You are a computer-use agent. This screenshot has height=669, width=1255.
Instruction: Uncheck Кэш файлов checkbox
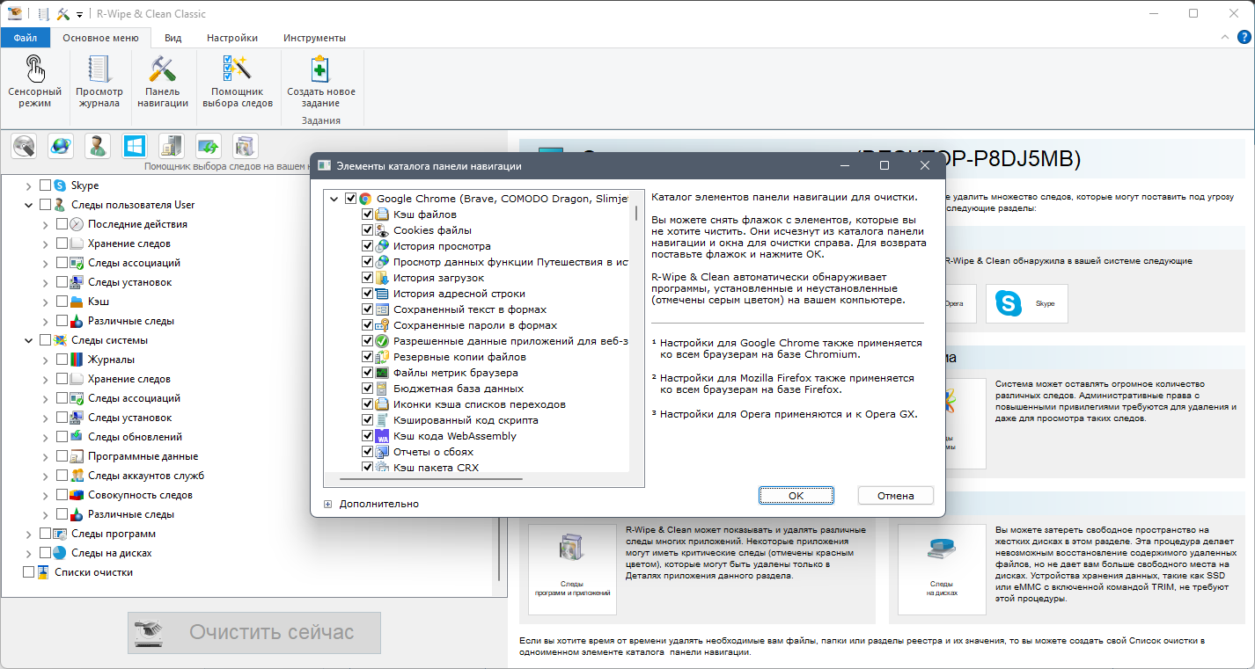[x=368, y=215]
